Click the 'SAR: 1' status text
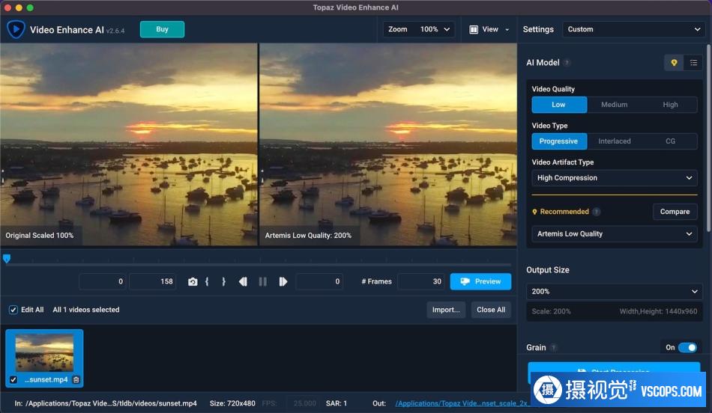Viewport: 712px width, 413px height. coord(337,403)
